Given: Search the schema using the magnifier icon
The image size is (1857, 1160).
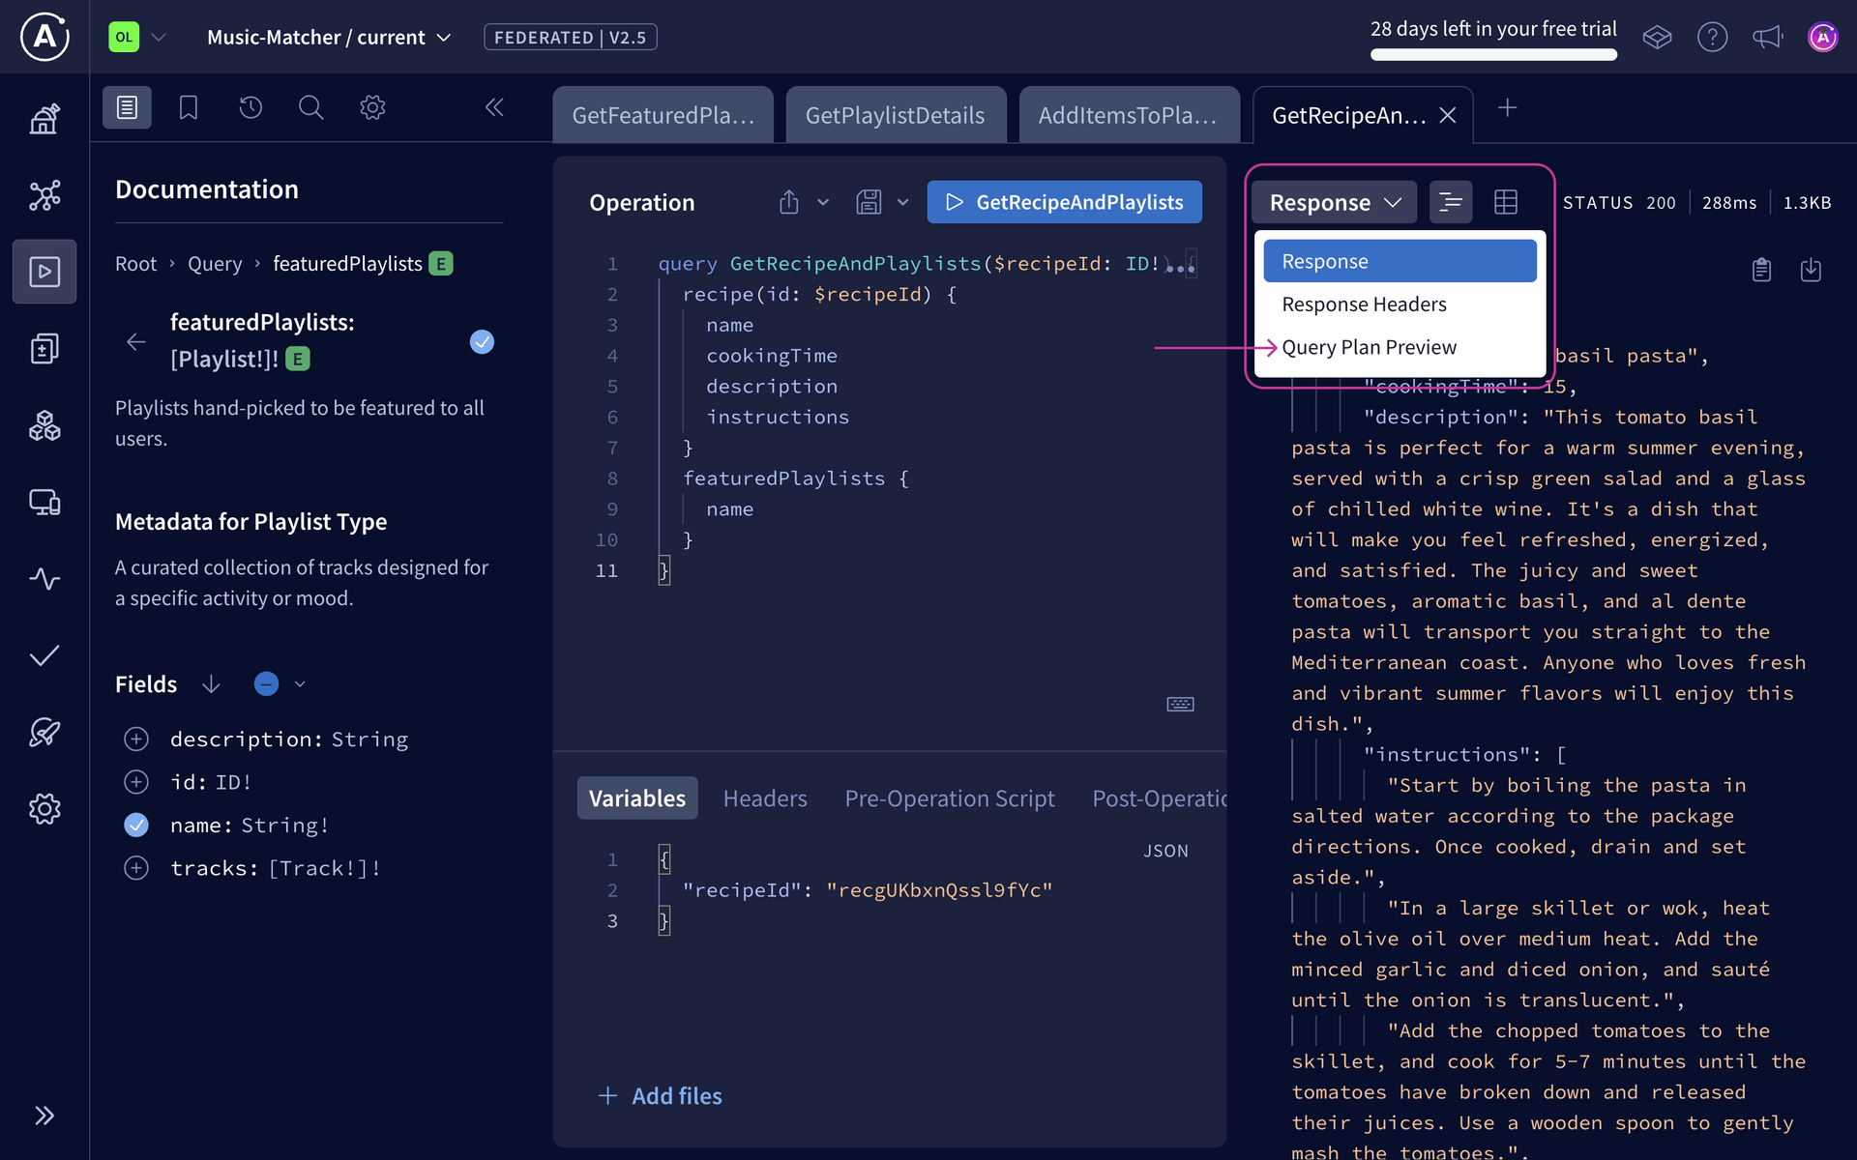Looking at the screenshot, I should point(310,107).
